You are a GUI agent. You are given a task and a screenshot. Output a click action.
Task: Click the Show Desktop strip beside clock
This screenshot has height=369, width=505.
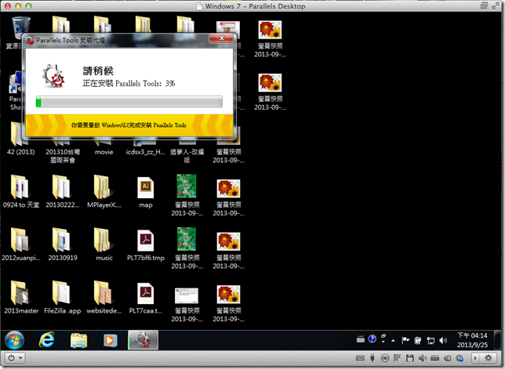499,340
